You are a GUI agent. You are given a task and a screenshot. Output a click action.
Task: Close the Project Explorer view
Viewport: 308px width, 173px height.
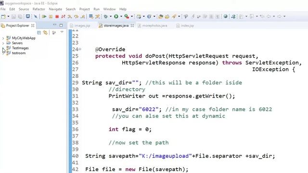pyautogui.click(x=33, y=25)
